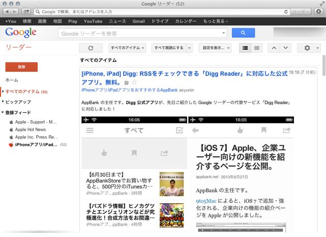Open the ホーム link in sidebar

pyautogui.click(x=12, y=80)
